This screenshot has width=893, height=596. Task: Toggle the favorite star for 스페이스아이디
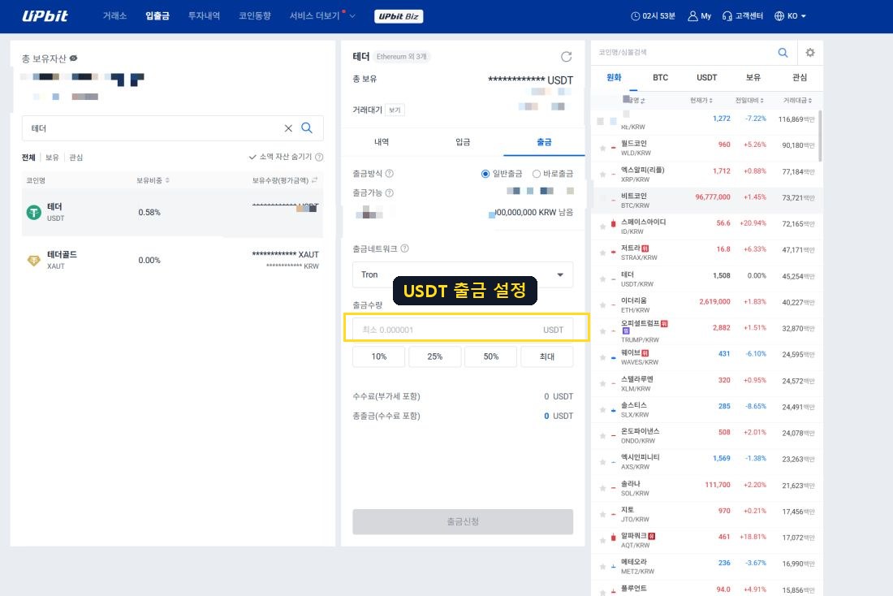pyautogui.click(x=602, y=227)
